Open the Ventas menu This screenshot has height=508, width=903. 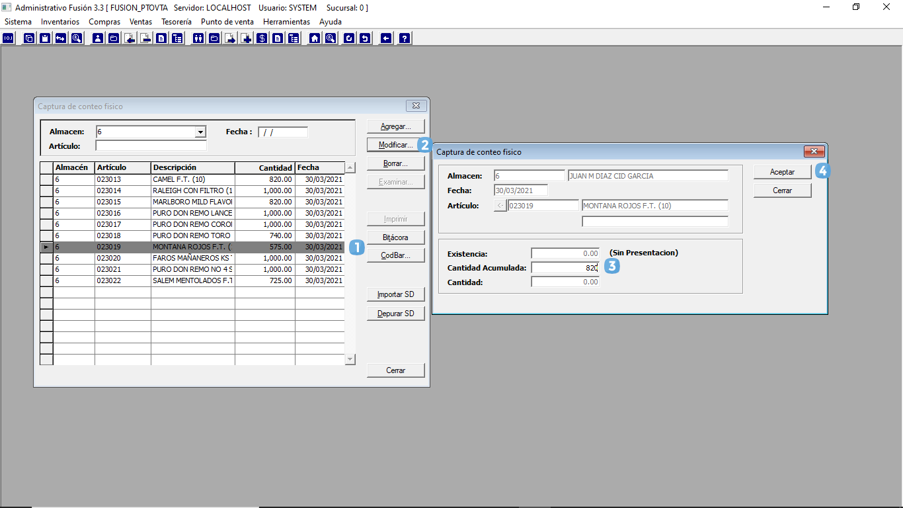tap(141, 22)
